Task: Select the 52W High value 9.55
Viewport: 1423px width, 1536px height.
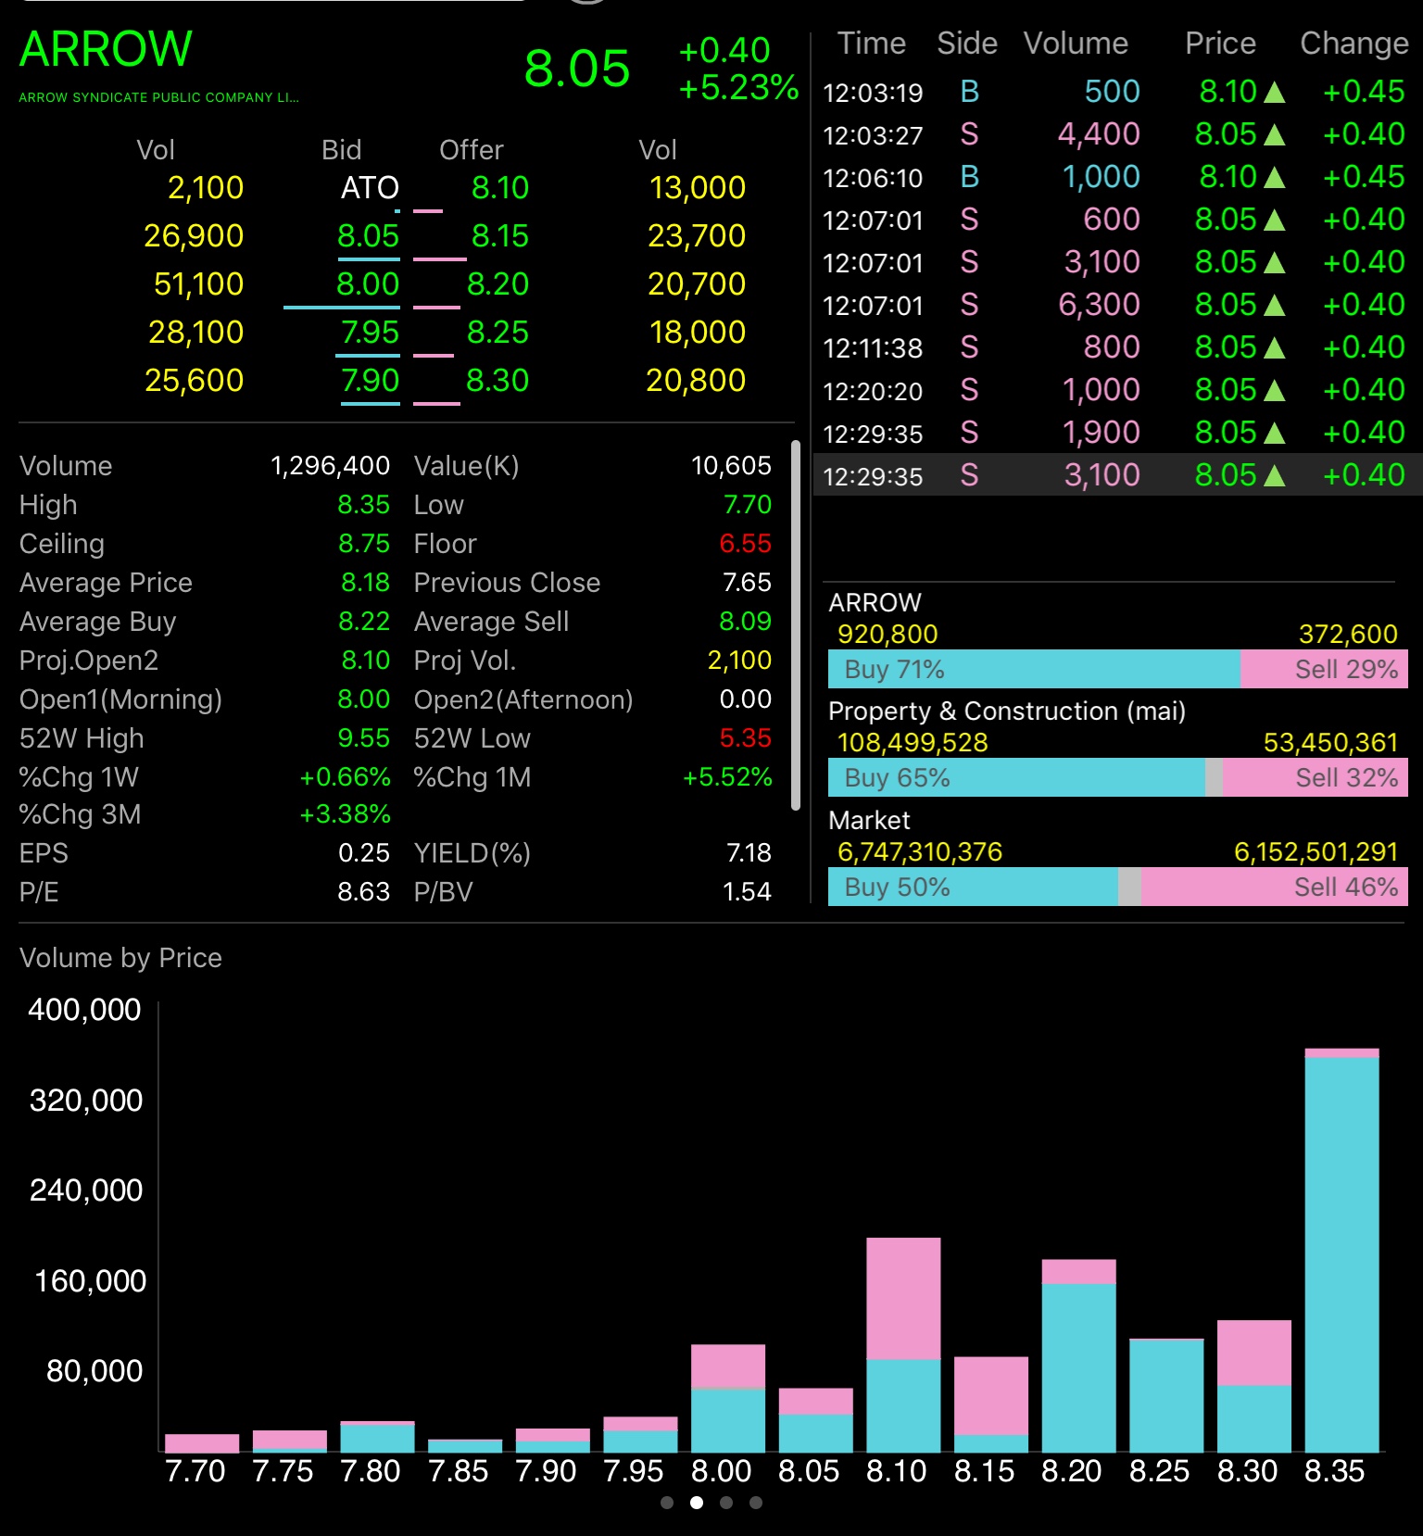Action: click(364, 738)
